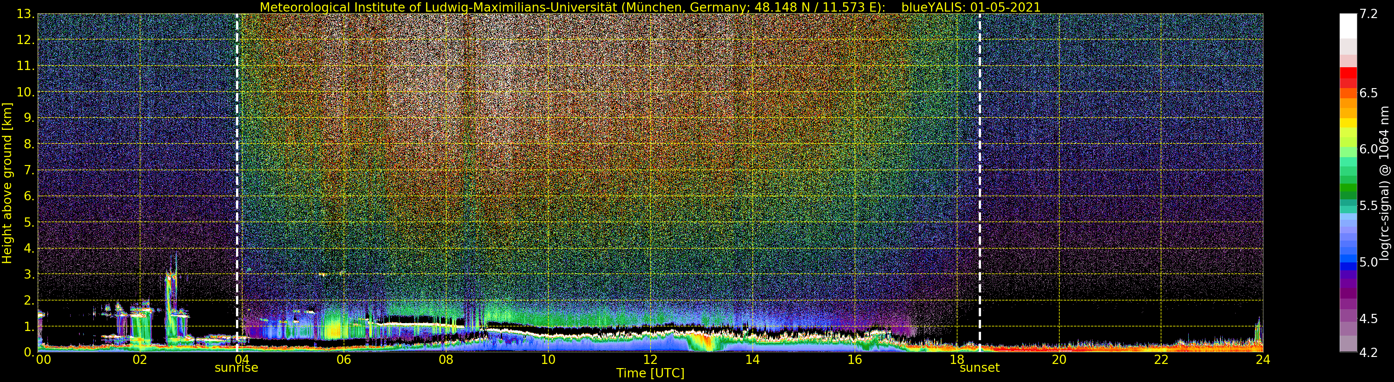Viewport: 1394px width, 382px height.
Task: Click the colorbar value '4.5'
Action: point(1368,318)
